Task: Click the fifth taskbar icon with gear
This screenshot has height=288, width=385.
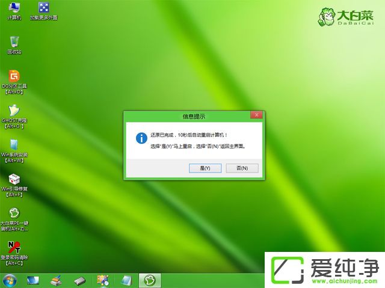Action: [x=103, y=280]
